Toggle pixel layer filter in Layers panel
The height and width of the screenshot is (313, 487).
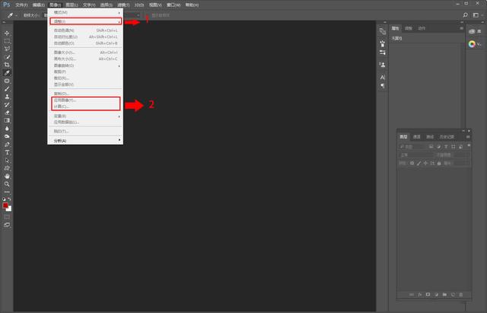[431, 147]
